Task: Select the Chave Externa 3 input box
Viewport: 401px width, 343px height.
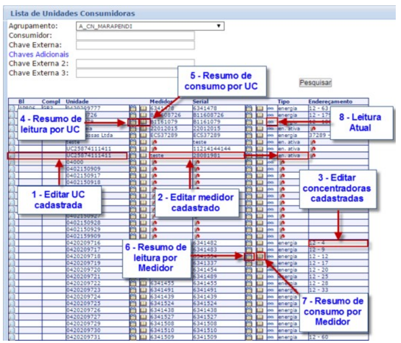Action: [135, 73]
